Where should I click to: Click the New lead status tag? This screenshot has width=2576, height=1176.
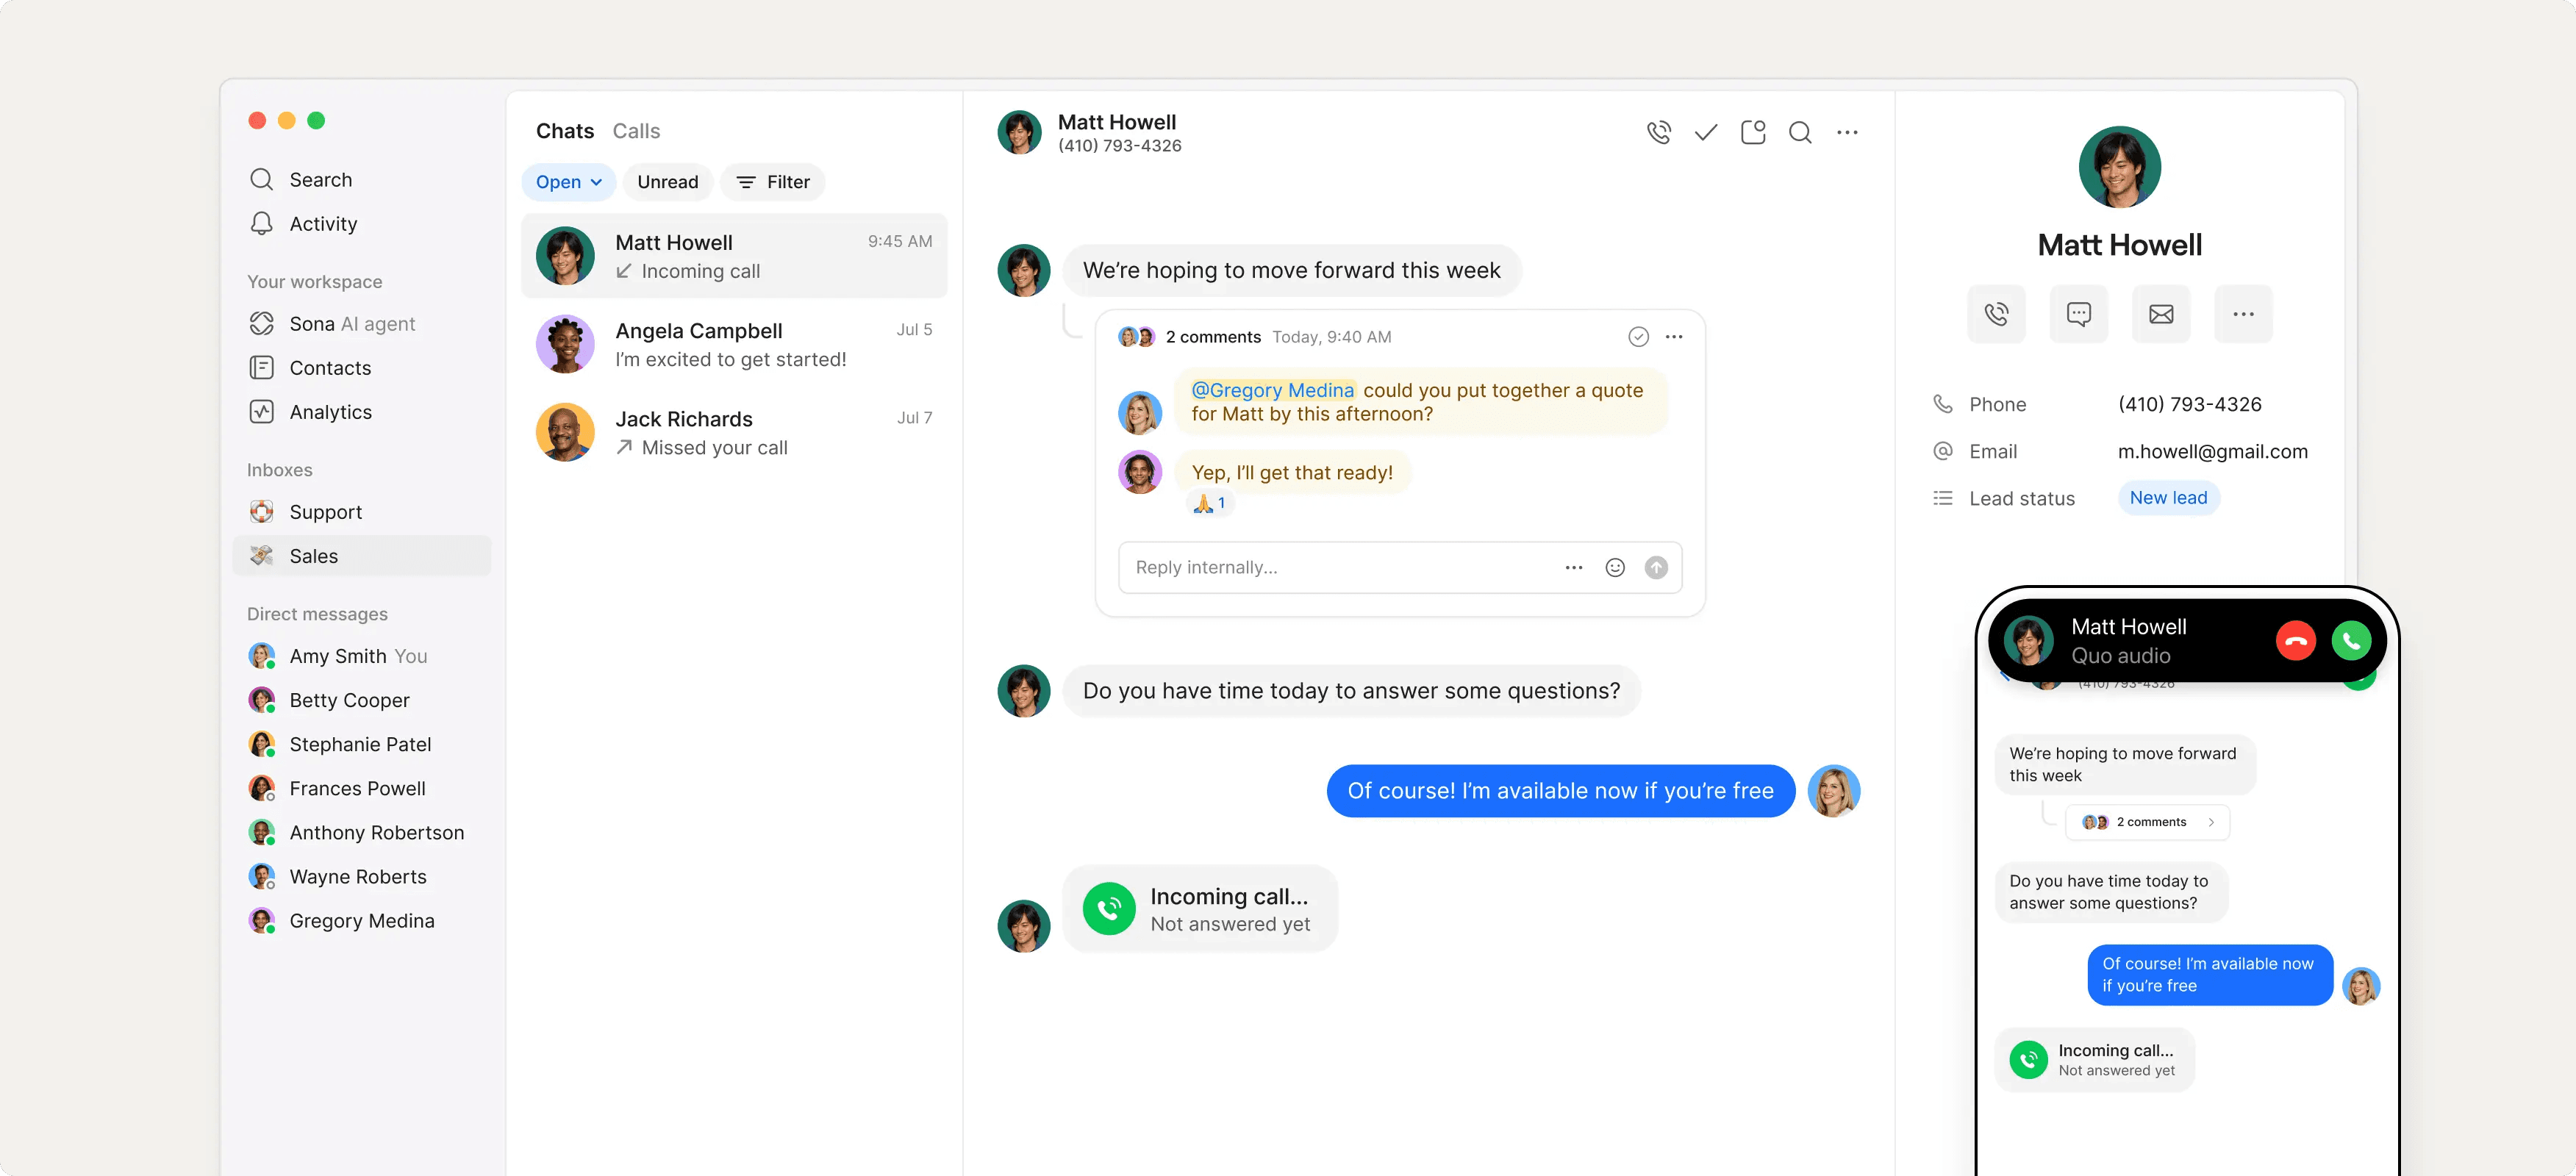click(2168, 498)
